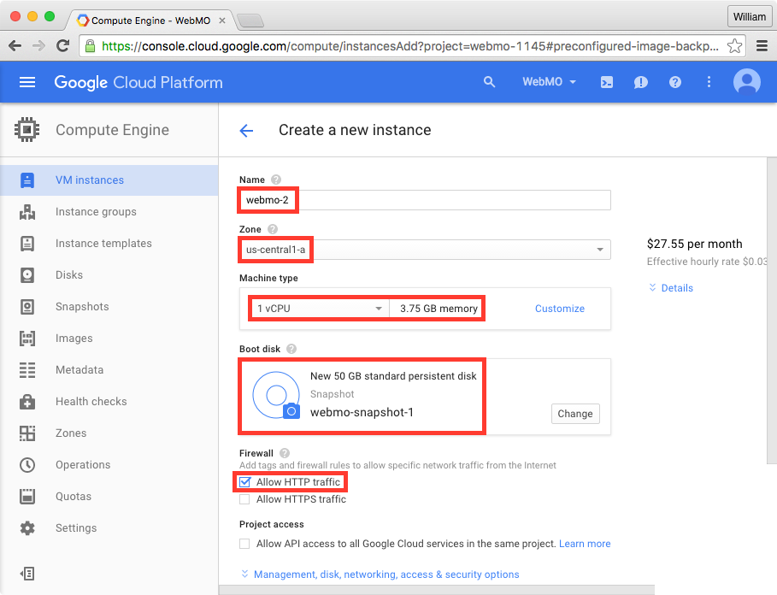The width and height of the screenshot is (777, 595).
Task: Open the Zone dropdown
Action: (x=425, y=250)
